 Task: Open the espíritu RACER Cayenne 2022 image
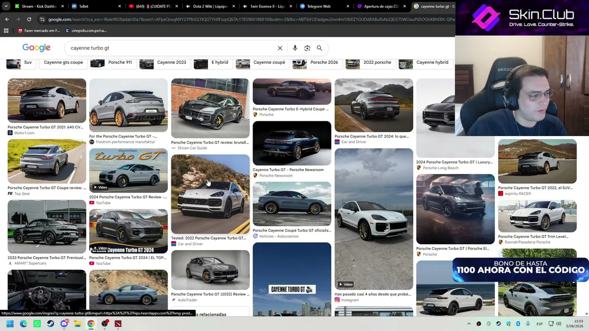coord(537,161)
